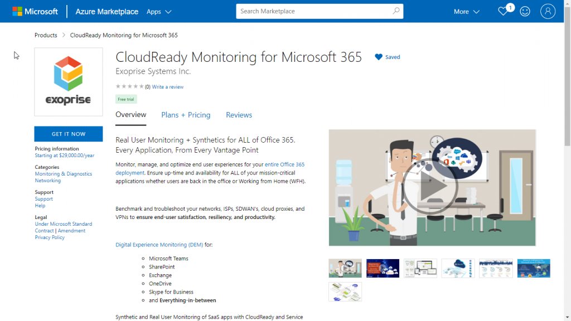Open the user account profile icon
This screenshot has height=321, width=571.
pyautogui.click(x=548, y=11)
